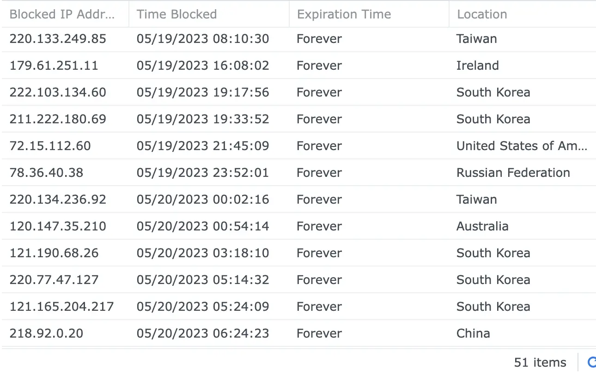Select the Australia location entry
Image resolution: width=596 pixels, height=375 pixels.
pos(482,226)
